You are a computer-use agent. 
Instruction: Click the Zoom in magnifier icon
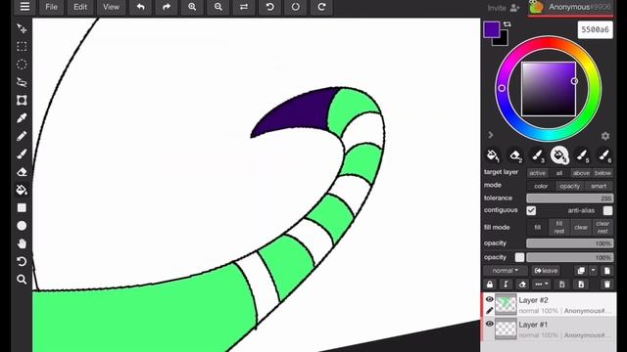[x=192, y=7]
